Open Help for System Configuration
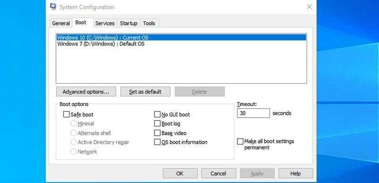The height and width of the screenshot is (183, 379). point(296,174)
